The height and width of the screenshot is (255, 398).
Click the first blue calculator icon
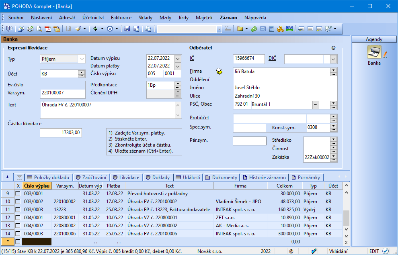coord(263,29)
